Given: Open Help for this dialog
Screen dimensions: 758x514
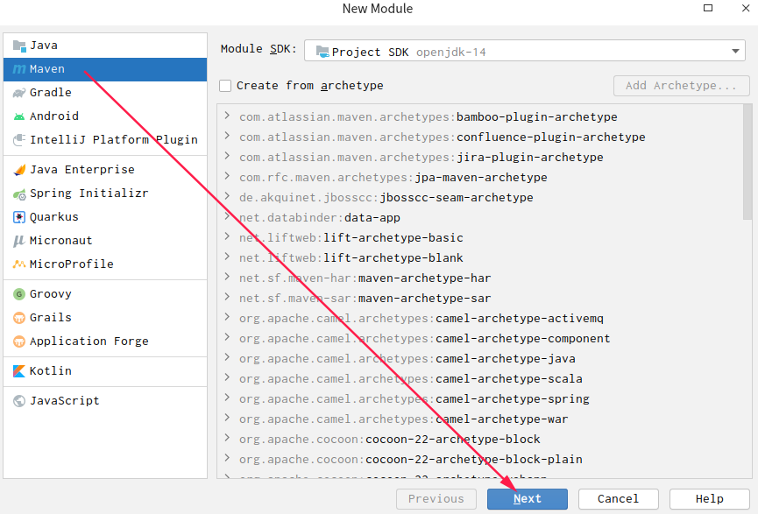Looking at the screenshot, I should (709, 499).
